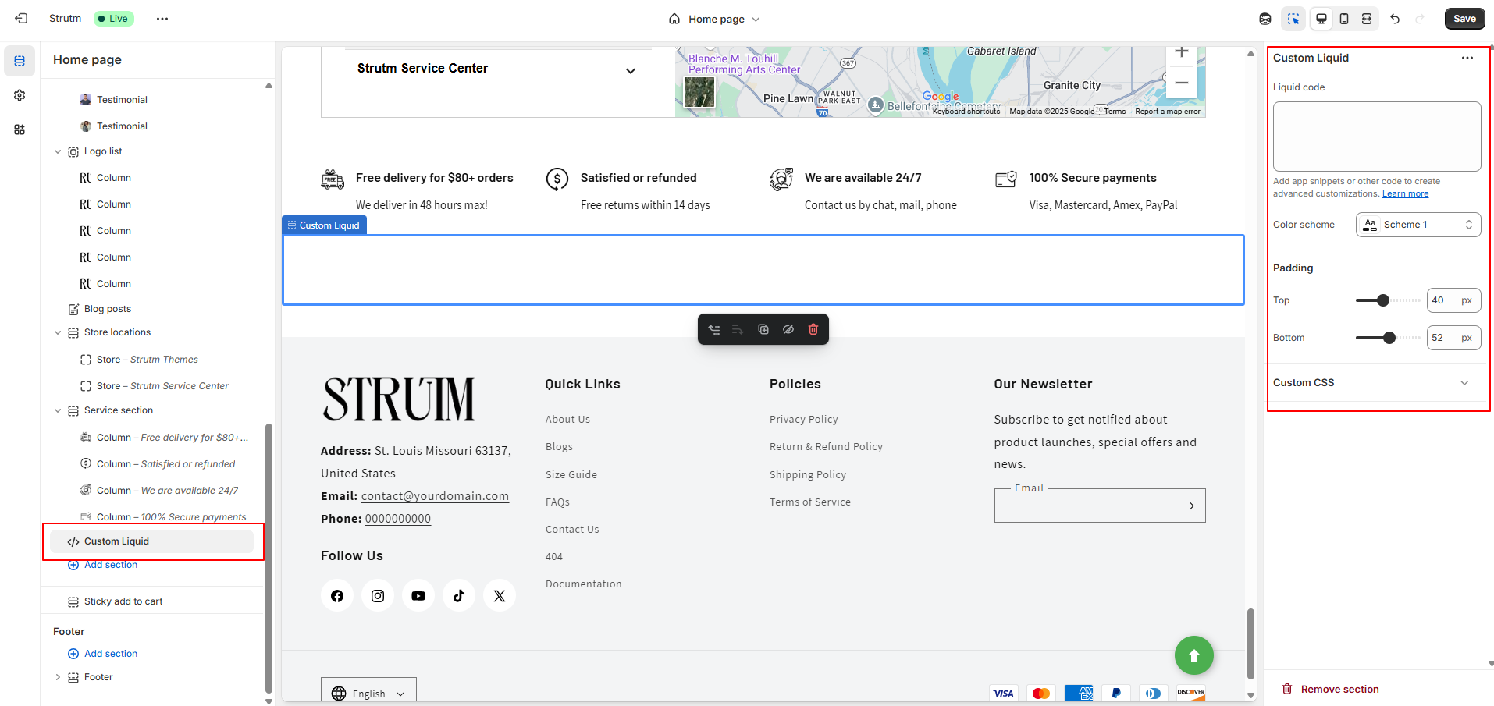Open Privacy Policy footer link
The height and width of the screenshot is (706, 1494).
pyautogui.click(x=803, y=420)
